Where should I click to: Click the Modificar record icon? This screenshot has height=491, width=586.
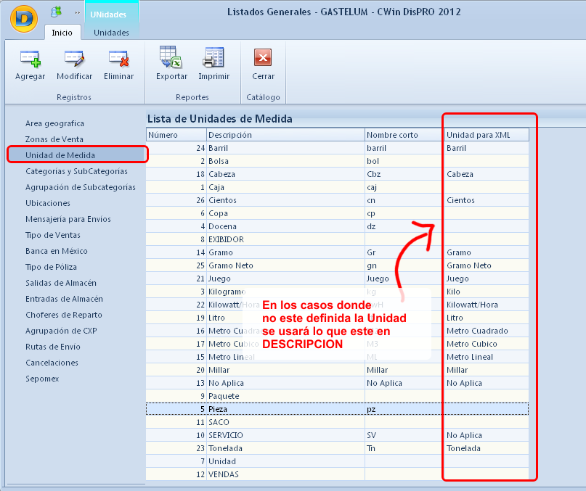point(74,59)
